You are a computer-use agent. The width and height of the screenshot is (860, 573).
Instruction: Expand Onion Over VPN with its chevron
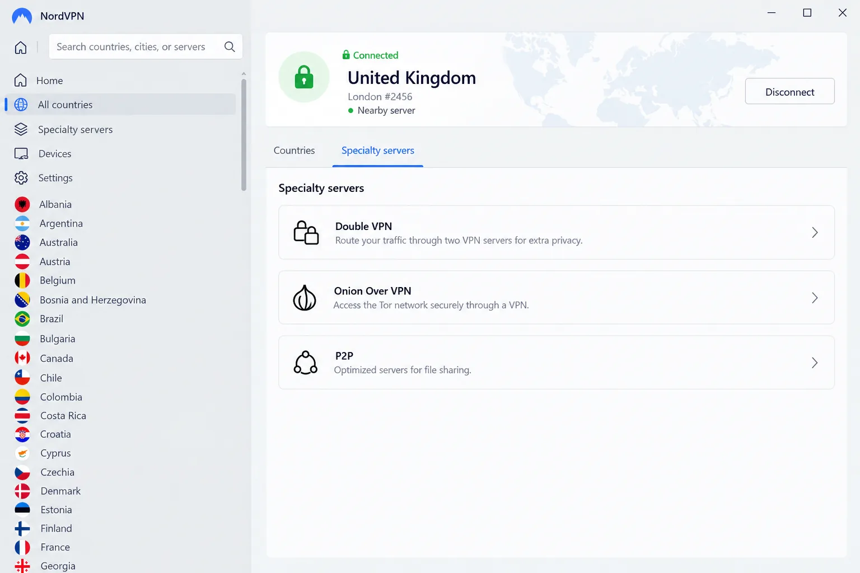[815, 298]
